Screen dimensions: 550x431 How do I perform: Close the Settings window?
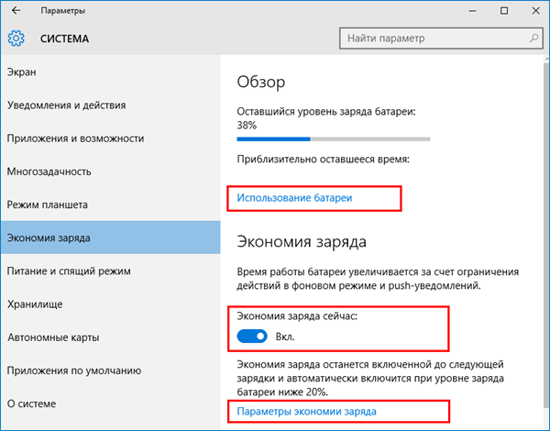535,11
